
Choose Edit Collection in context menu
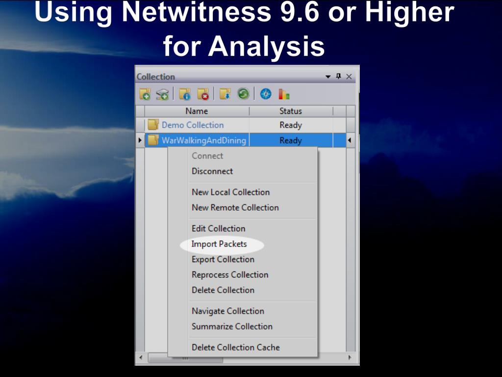point(219,229)
